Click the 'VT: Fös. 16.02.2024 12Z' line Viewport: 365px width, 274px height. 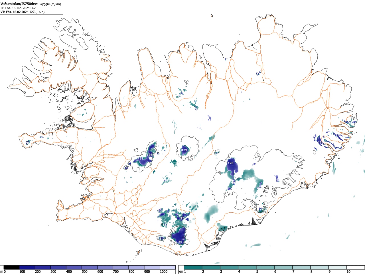coord(17,12)
